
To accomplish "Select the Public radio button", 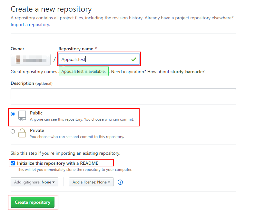I will click(x=13, y=114).
